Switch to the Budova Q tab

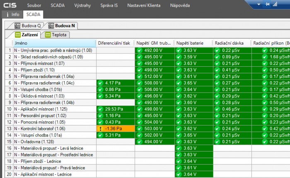(x=27, y=26)
